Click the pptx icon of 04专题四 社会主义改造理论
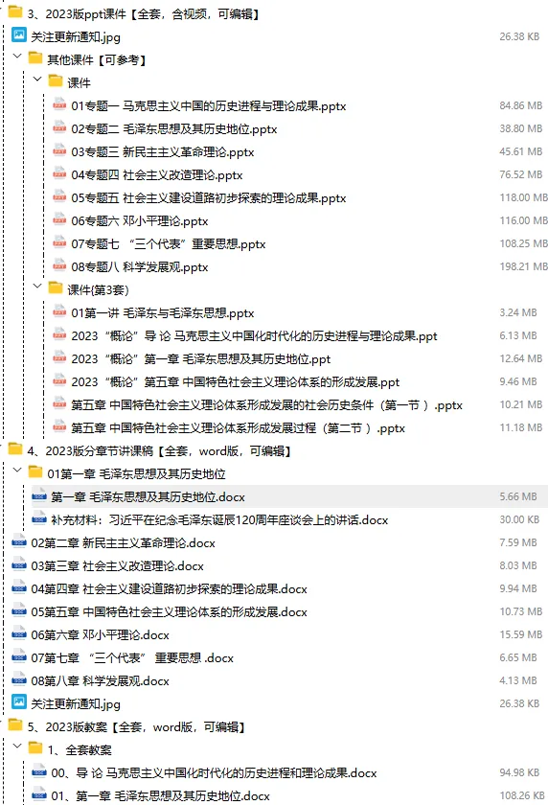548x805 pixels. [x=59, y=174]
